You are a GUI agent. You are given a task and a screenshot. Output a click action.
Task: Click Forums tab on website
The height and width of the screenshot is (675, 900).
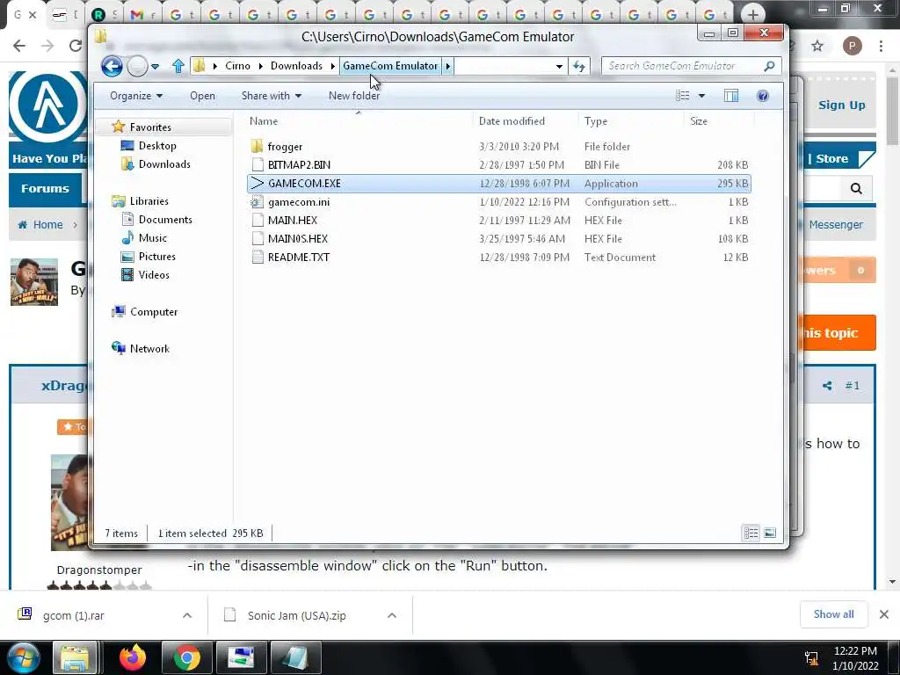tap(46, 188)
